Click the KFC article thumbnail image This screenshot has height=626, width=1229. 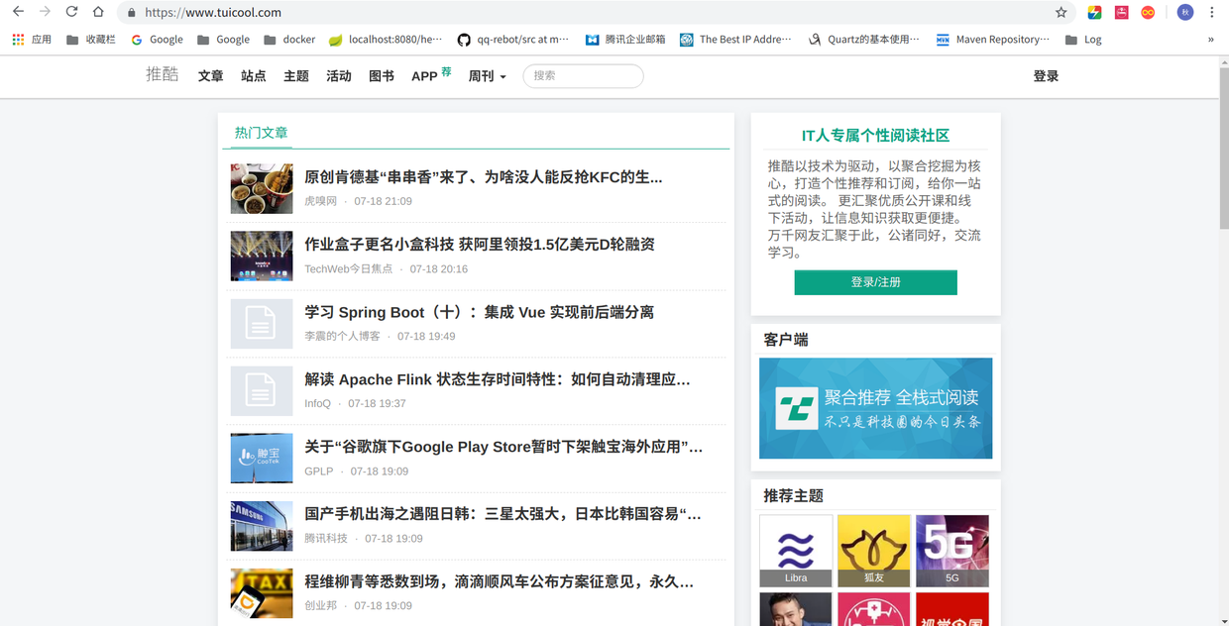click(x=261, y=188)
